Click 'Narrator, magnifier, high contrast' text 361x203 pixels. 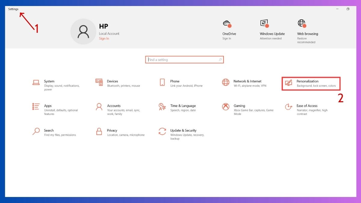312,112
